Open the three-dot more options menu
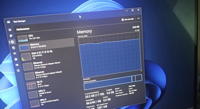 coord(139,19)
